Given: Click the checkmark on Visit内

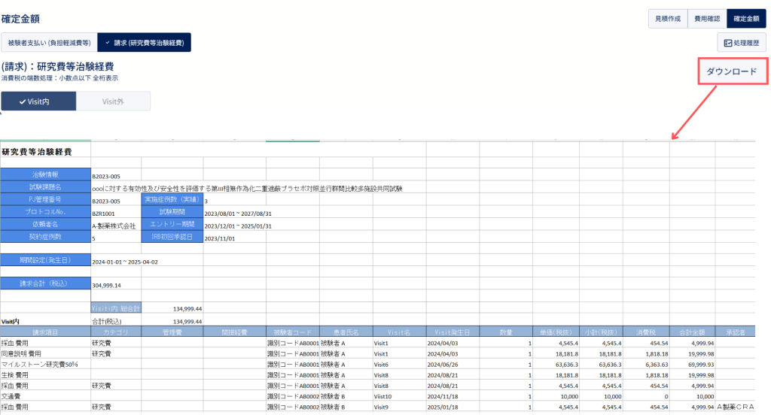Looking at the screenshot, I should coord(22,101).
